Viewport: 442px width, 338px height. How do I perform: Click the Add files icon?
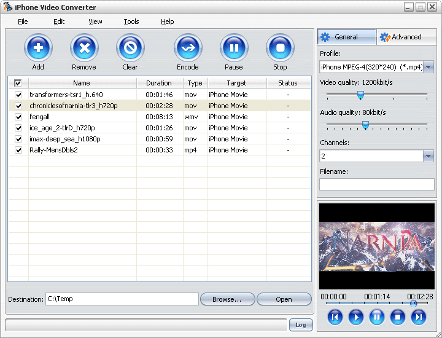38,48
